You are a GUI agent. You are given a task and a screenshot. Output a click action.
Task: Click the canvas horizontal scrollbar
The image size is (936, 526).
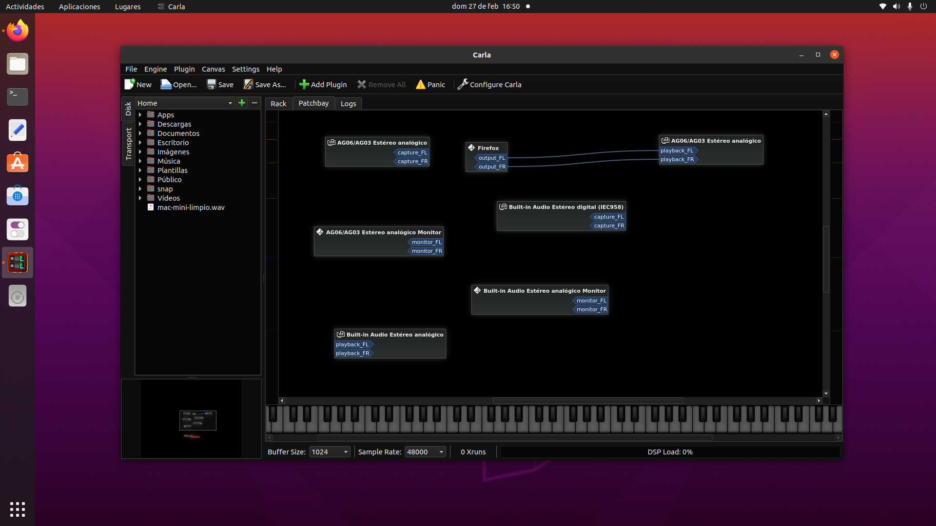coord(587,400)
